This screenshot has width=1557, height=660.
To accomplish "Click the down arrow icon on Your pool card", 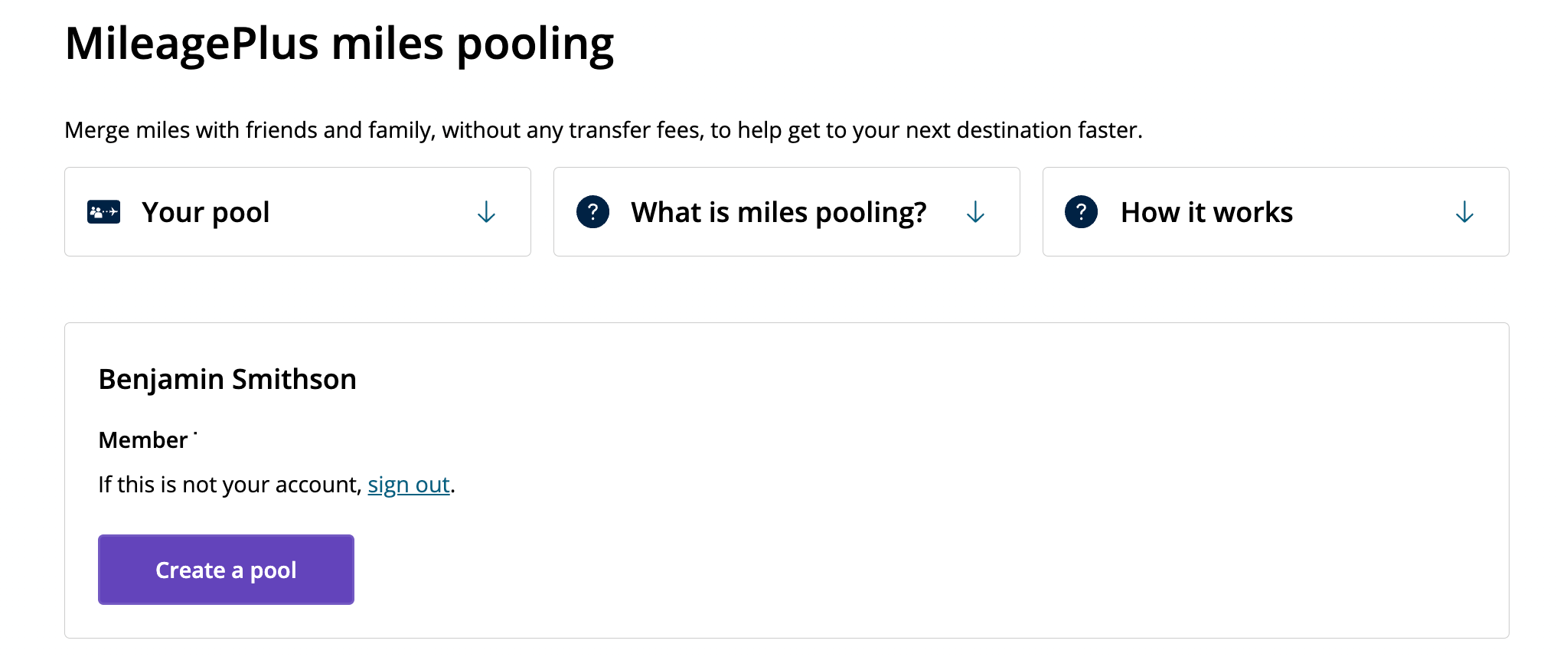I will click(487, 212).
